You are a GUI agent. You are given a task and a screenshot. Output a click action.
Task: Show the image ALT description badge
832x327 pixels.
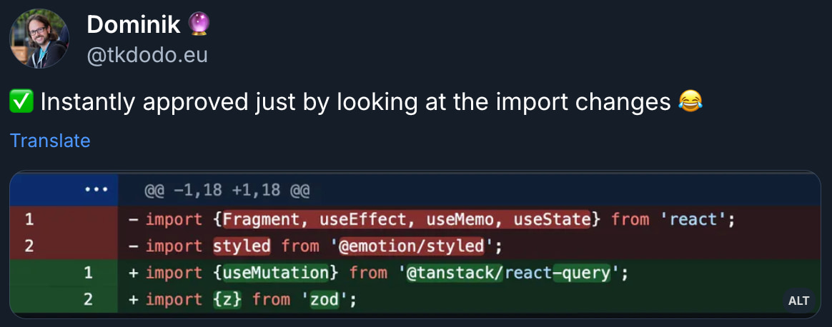(x=798, y=301)
